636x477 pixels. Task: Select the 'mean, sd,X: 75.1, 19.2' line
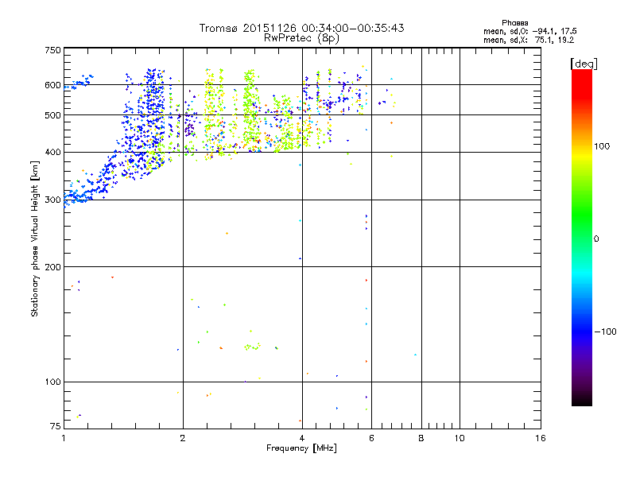(529, 40)
